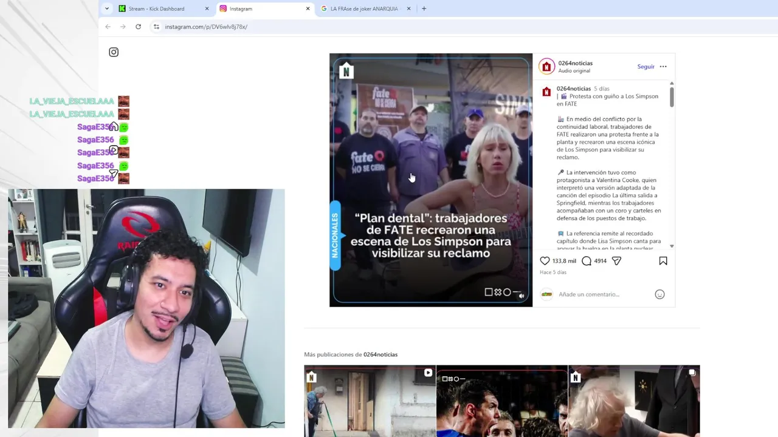Click the 133.8 mil likes count
The image size is (778, 437).
pos(563,261)
